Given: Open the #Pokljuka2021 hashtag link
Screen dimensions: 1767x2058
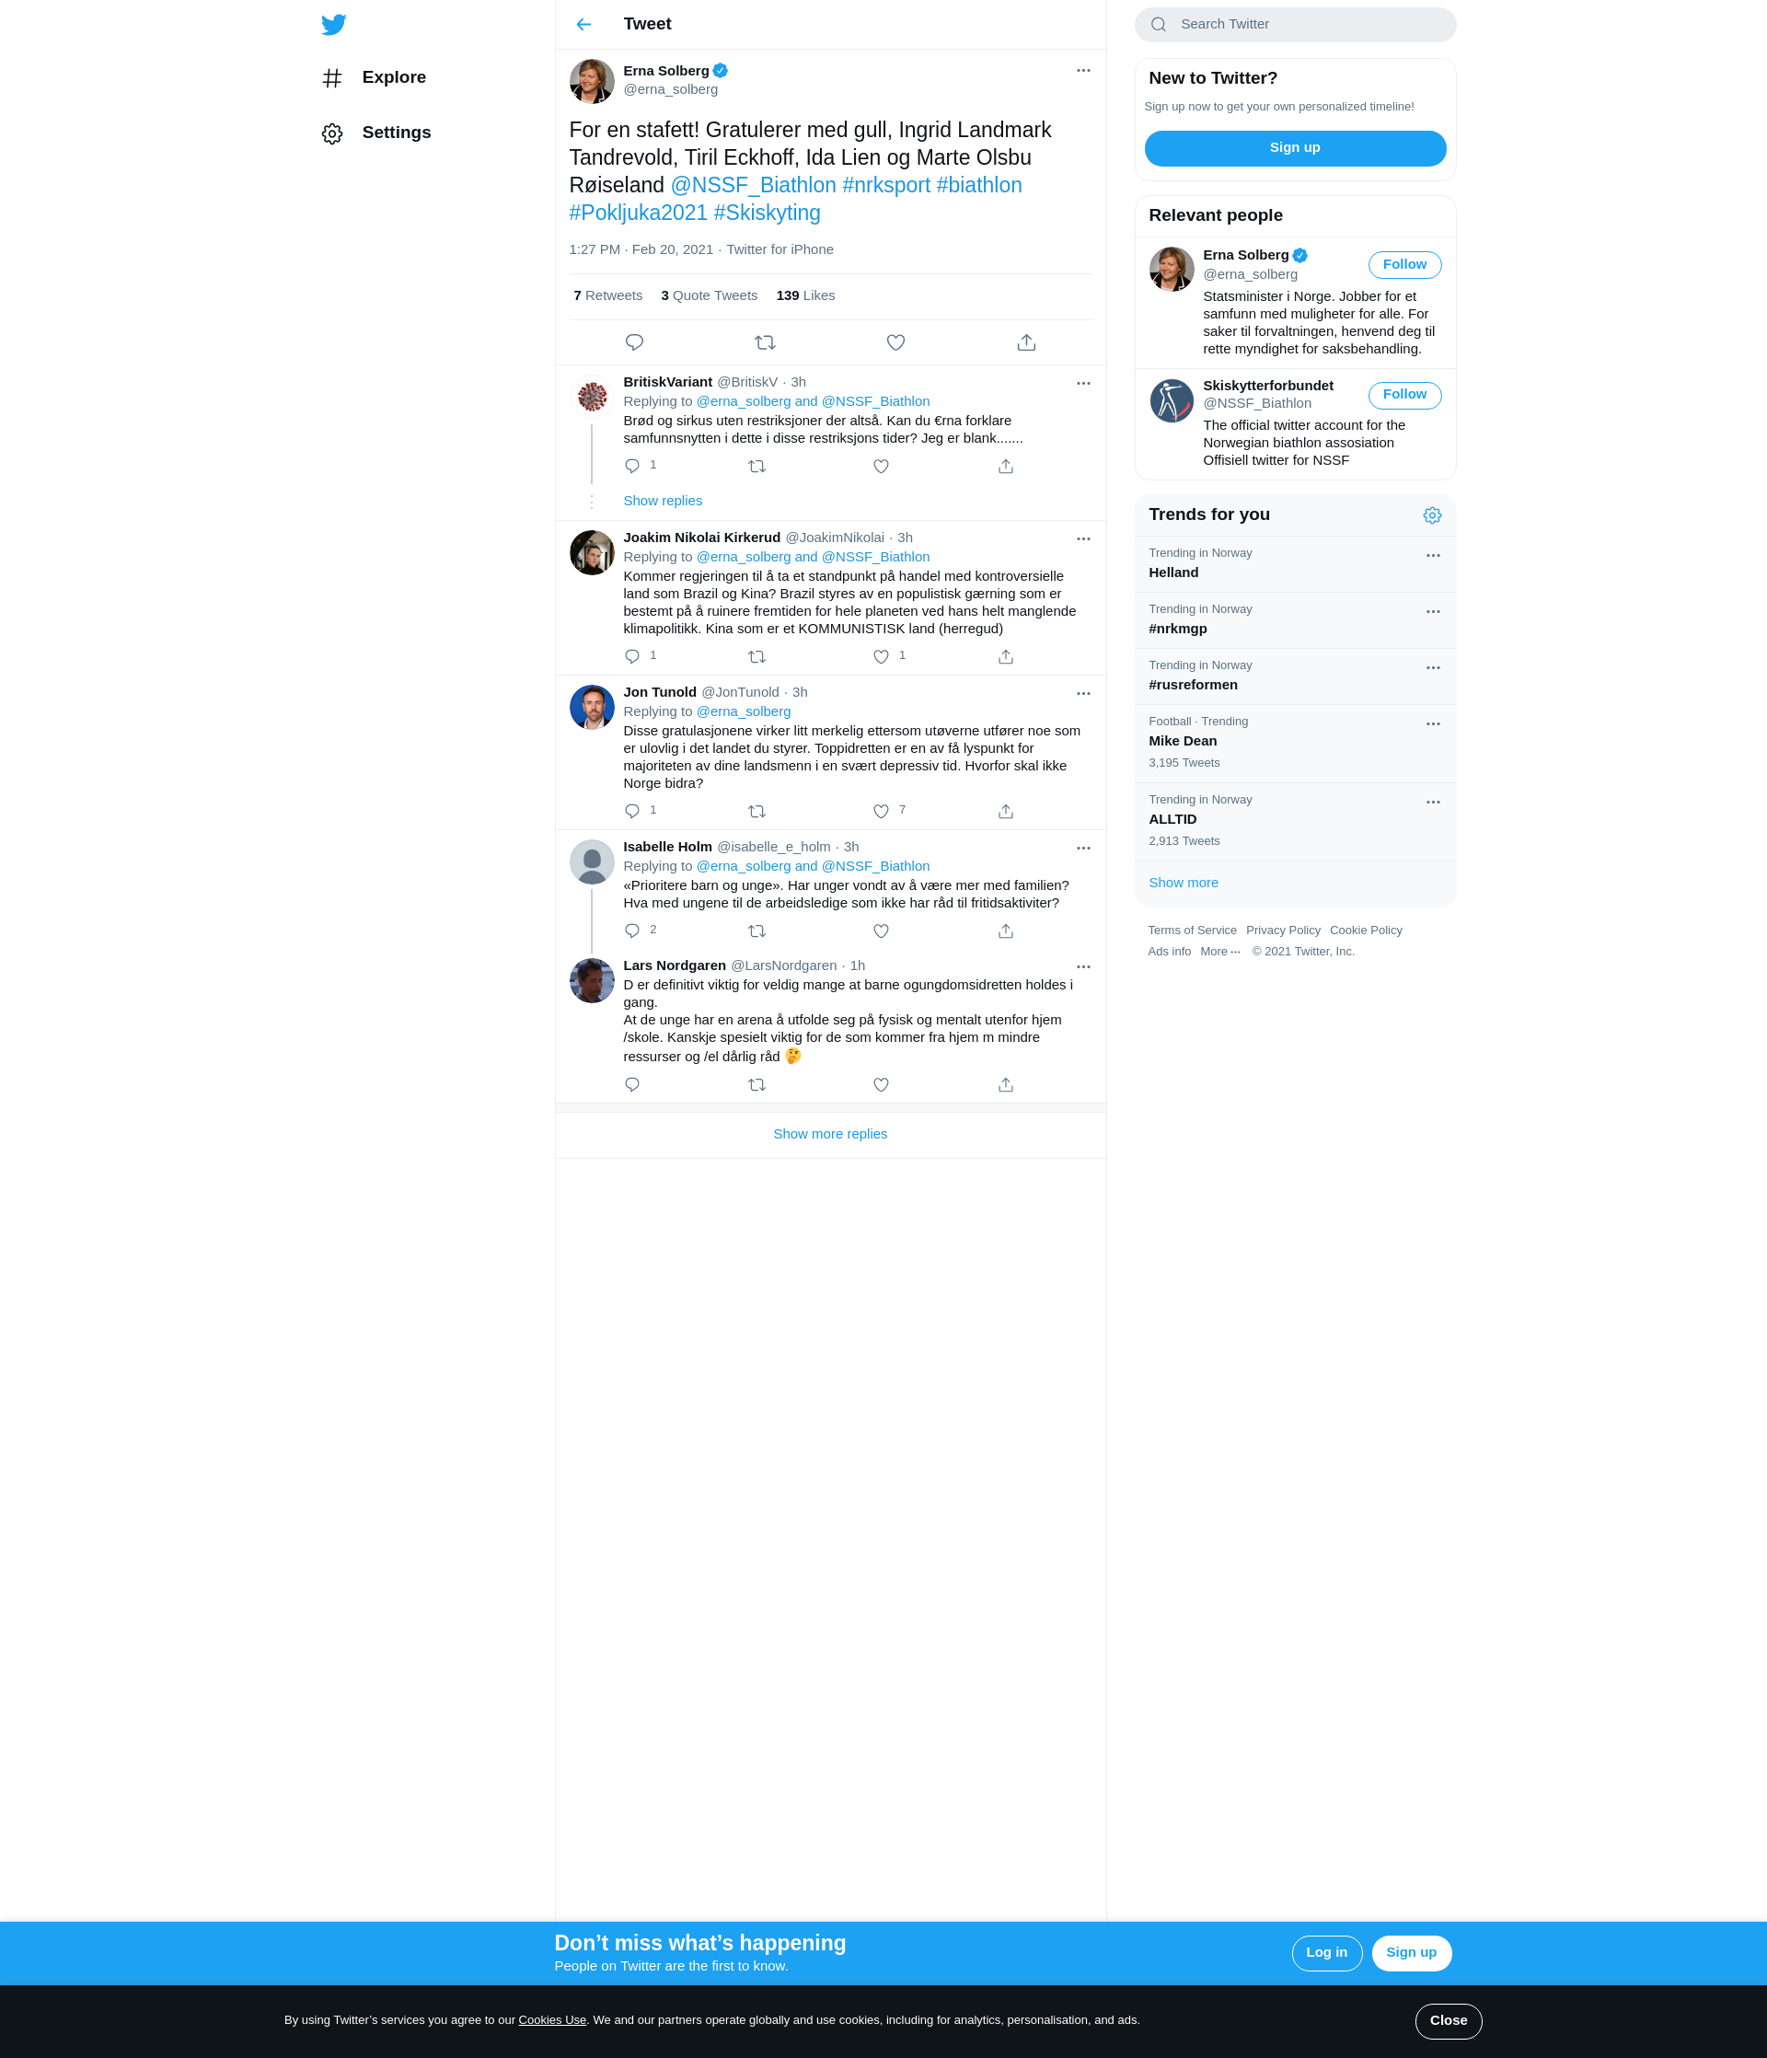Looking at the screenshot, I should click(x=639, y=213).
